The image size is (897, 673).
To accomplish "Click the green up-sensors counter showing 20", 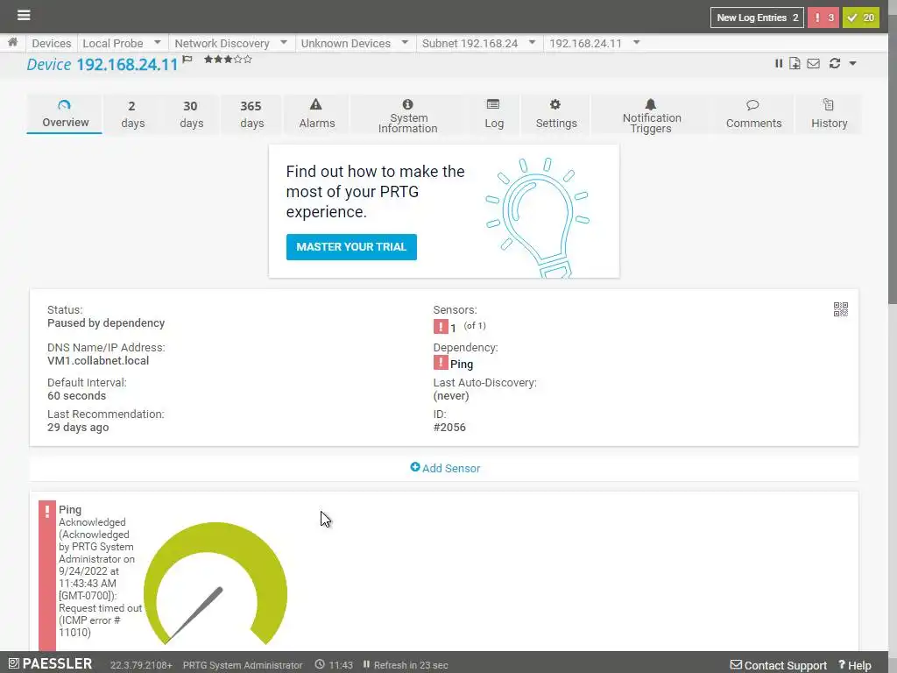I will 861,18.
